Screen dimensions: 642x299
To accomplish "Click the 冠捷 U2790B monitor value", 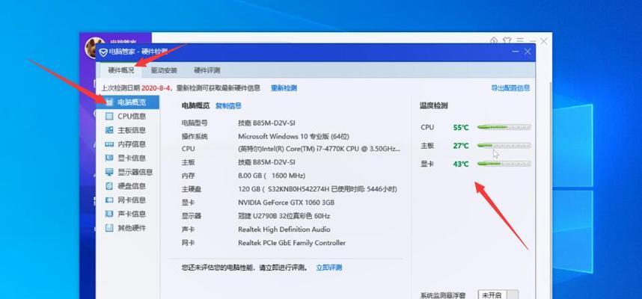I will (x=284, y=216).
